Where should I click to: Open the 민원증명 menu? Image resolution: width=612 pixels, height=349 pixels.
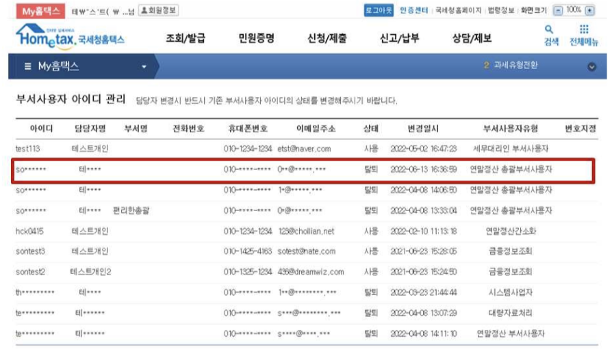tap(256, 38)
